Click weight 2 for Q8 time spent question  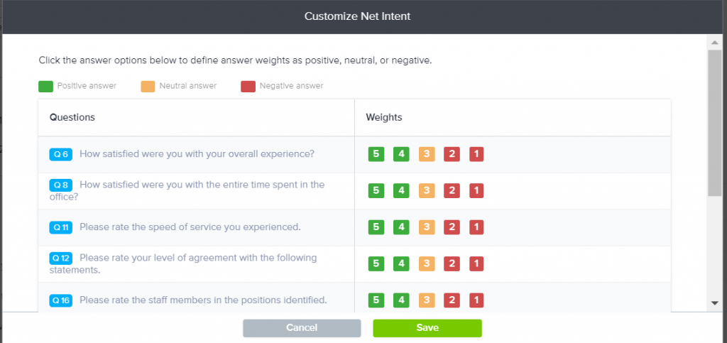coord(452,190)
